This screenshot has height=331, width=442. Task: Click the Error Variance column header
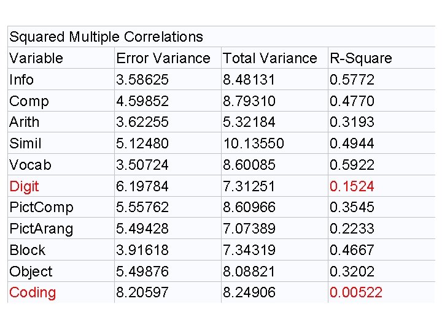pos(163,58)
